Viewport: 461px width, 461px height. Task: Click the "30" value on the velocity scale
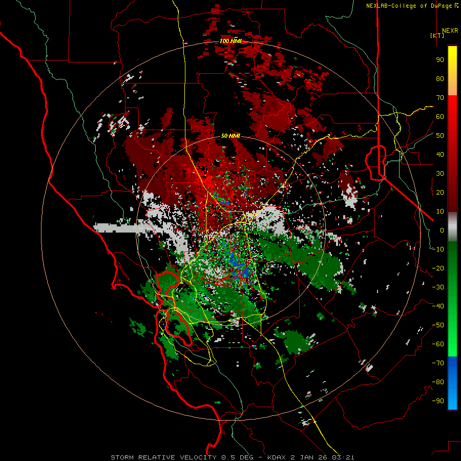pyautogui.click(x=440, y=174)
